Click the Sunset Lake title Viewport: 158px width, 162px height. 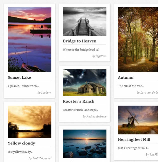19,77
